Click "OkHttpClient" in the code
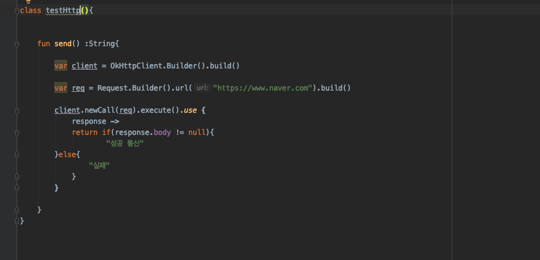This screenshot has height=260, width=540. point(136,66)
